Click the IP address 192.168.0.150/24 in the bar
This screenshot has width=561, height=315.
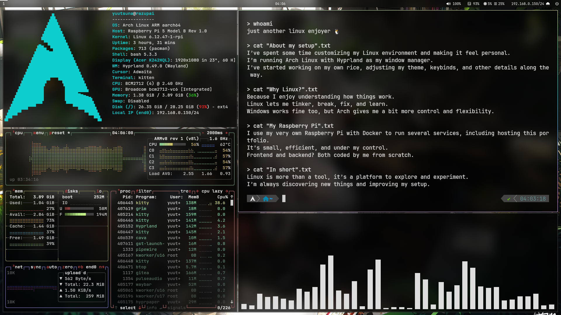coord(528,4)
